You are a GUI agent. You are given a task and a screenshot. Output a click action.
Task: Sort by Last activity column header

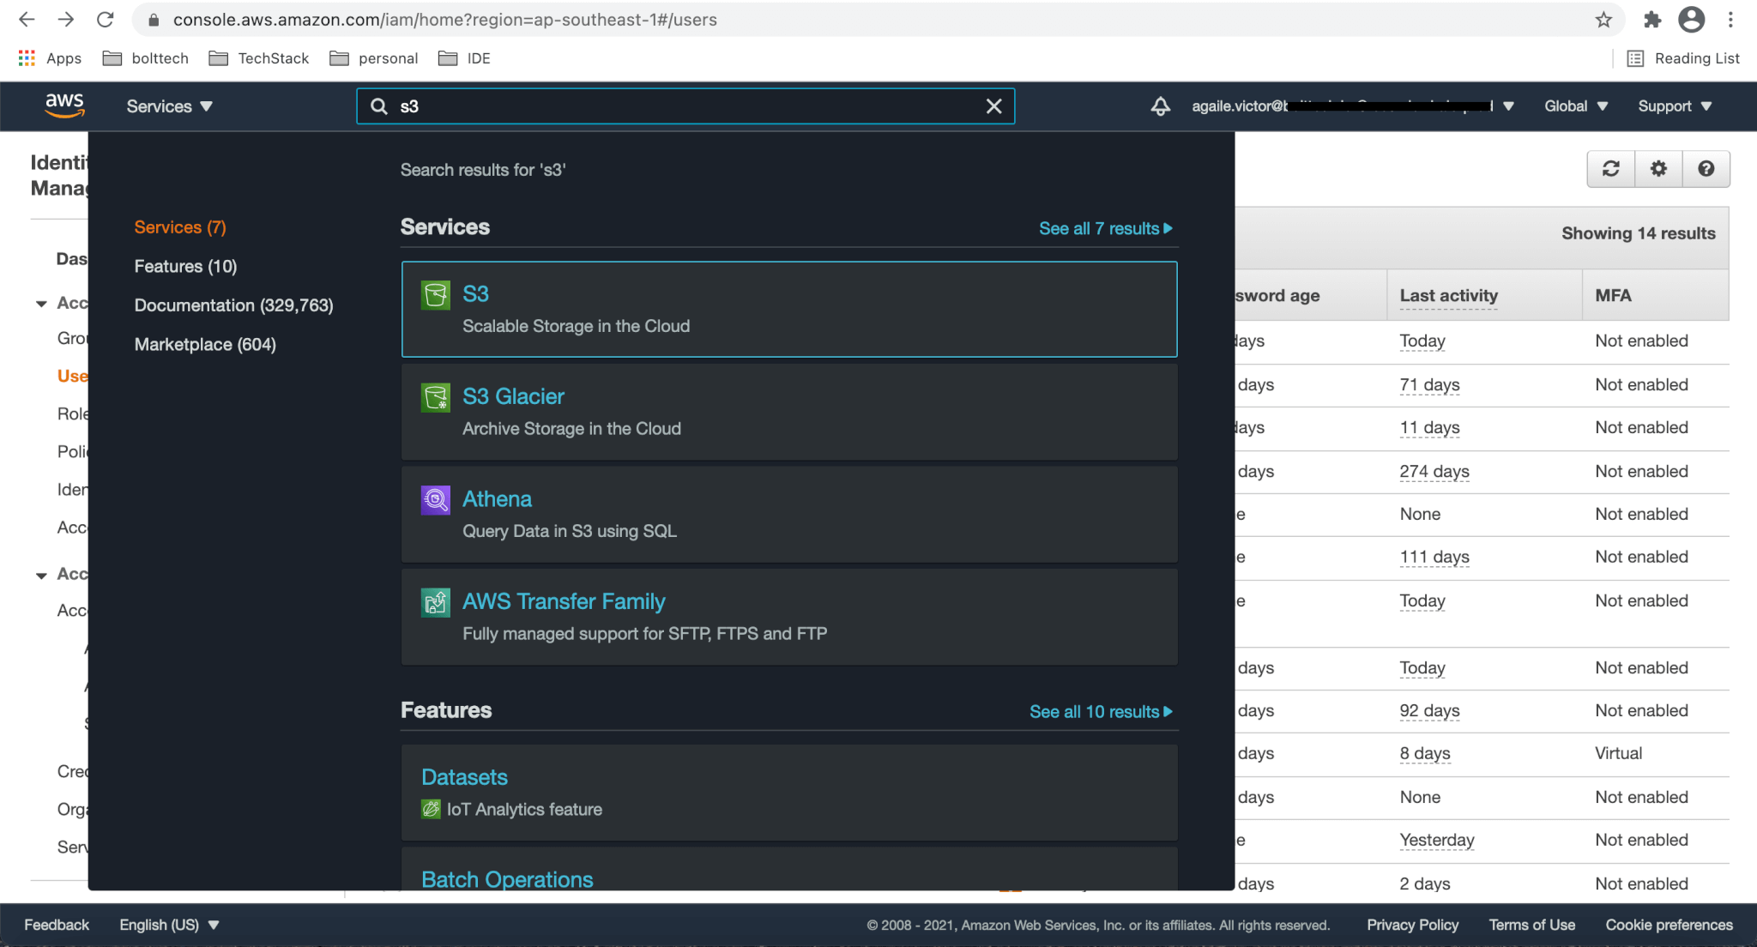[1448, 295]
